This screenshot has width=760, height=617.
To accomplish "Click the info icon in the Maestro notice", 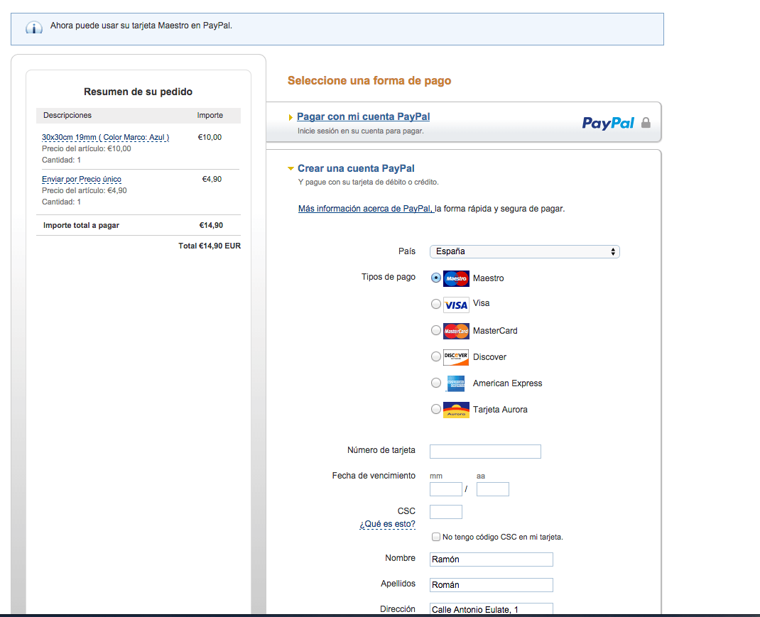I will [x=34, y=28].
